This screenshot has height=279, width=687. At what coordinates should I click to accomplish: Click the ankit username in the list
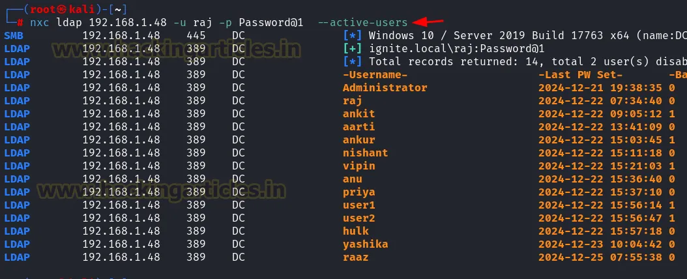pos(358,114)
